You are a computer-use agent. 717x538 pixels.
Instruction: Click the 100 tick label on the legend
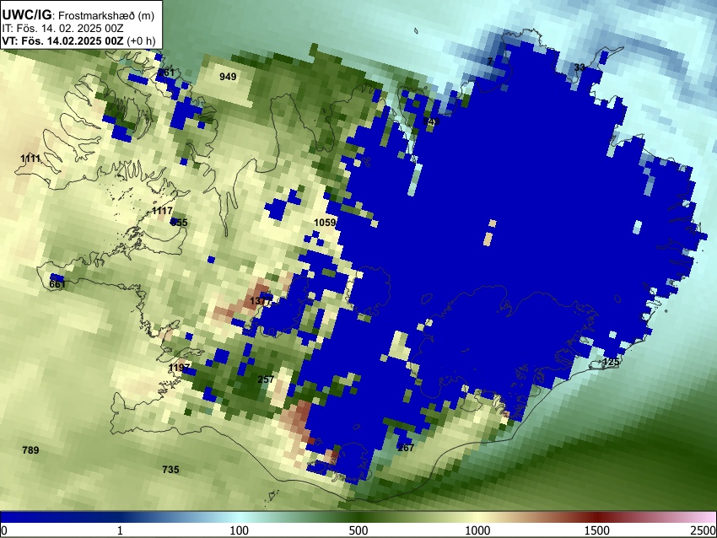coord(240,530)
